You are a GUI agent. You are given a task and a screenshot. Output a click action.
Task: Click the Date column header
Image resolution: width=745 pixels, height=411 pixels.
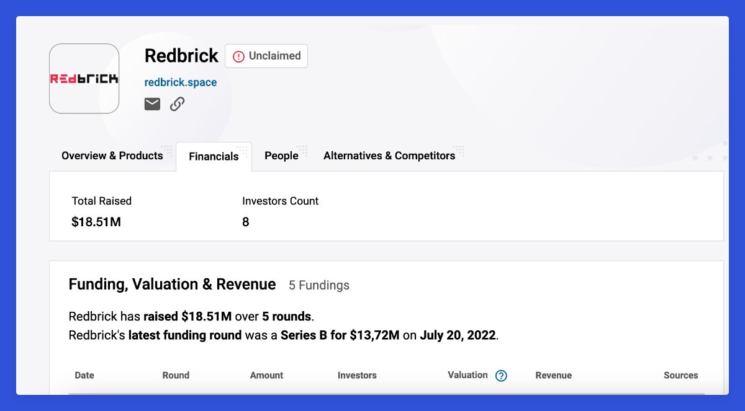[x=84, y=375]
